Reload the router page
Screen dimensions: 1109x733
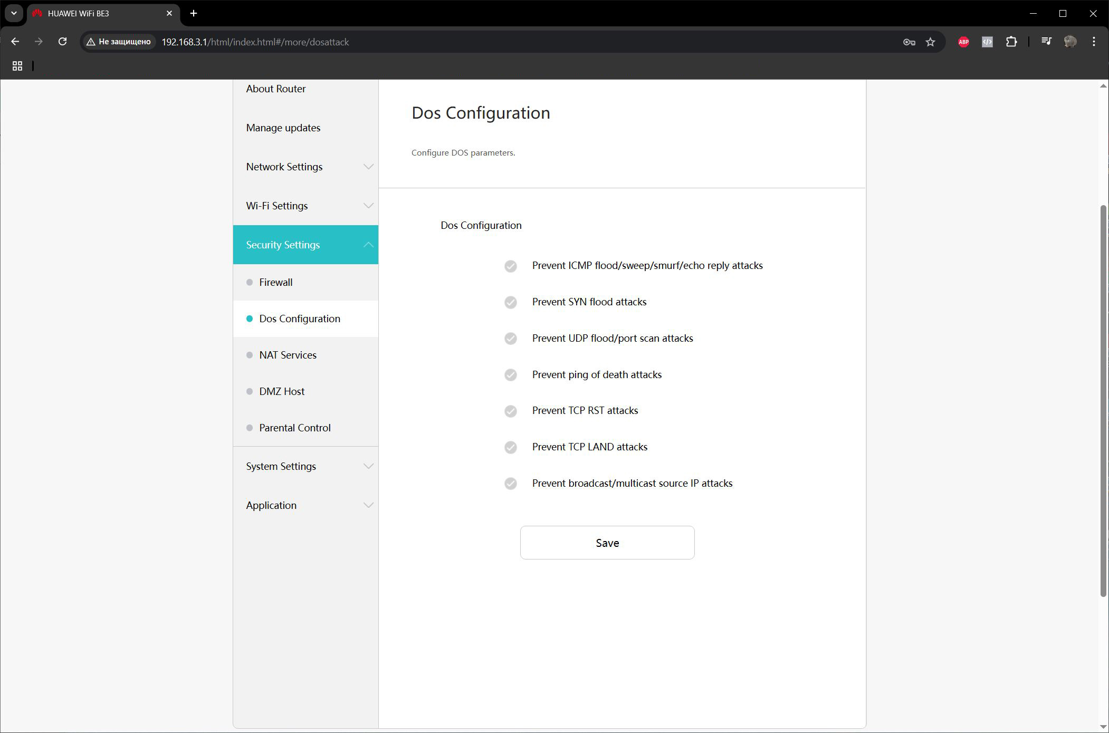coord(62,42)
